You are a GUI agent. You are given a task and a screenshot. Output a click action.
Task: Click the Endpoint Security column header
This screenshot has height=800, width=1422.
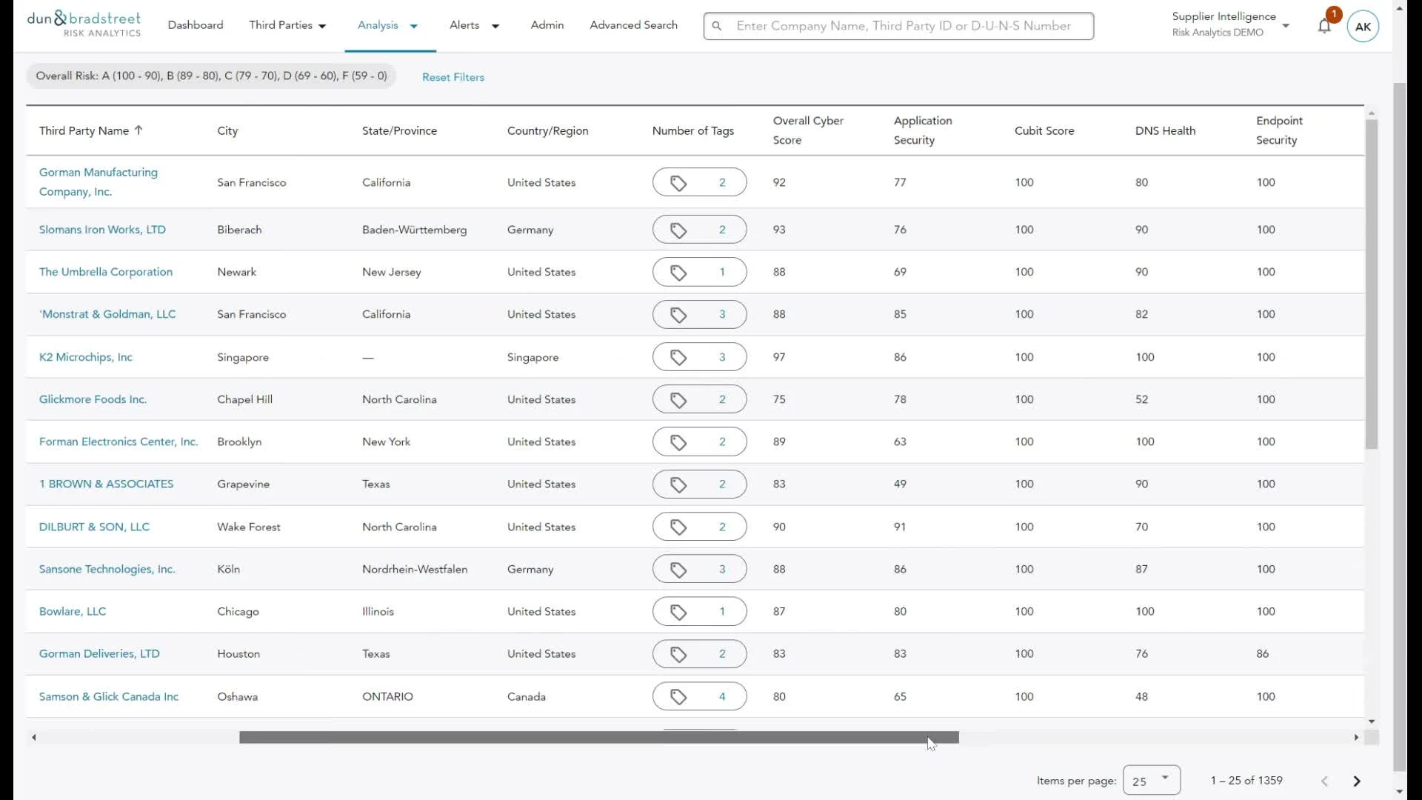[1279, 130]
